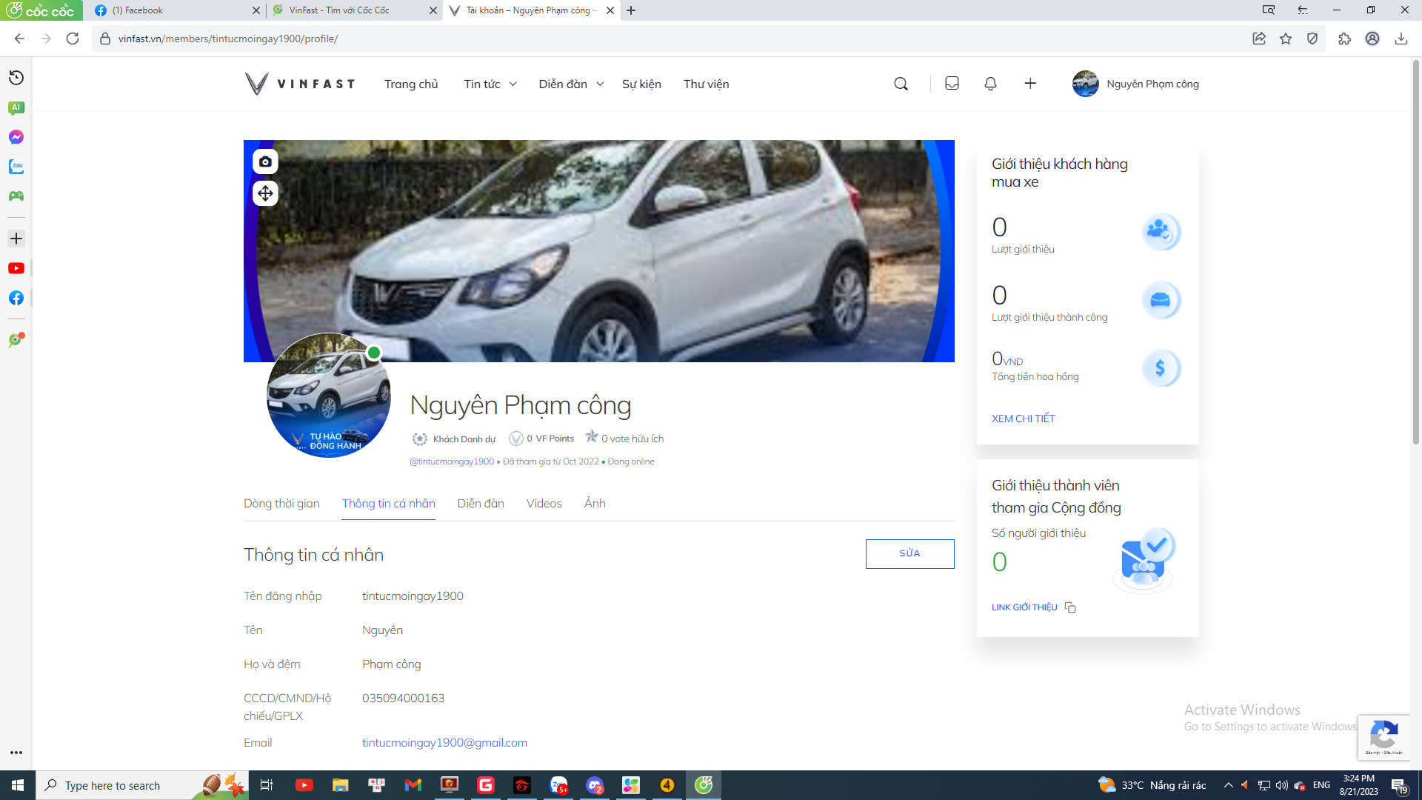Switch to Dòng thời gian tab
1422x800 pixels.
[x=281, y=504]
